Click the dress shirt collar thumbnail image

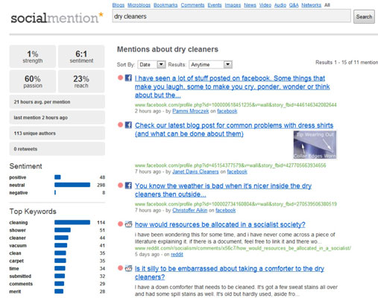pos(315,145)
